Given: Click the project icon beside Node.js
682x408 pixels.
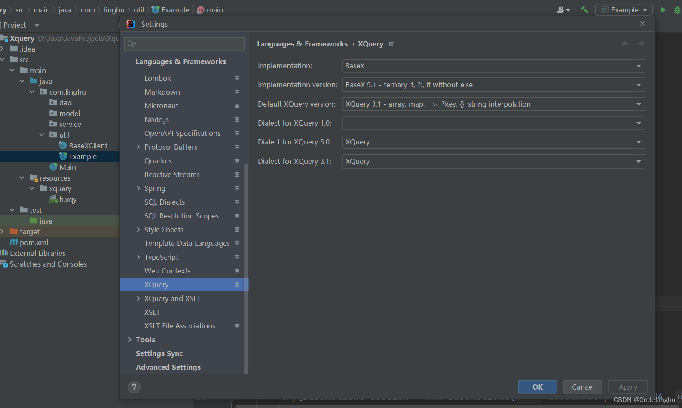Looking at the screenshot, I should (237, 120).
